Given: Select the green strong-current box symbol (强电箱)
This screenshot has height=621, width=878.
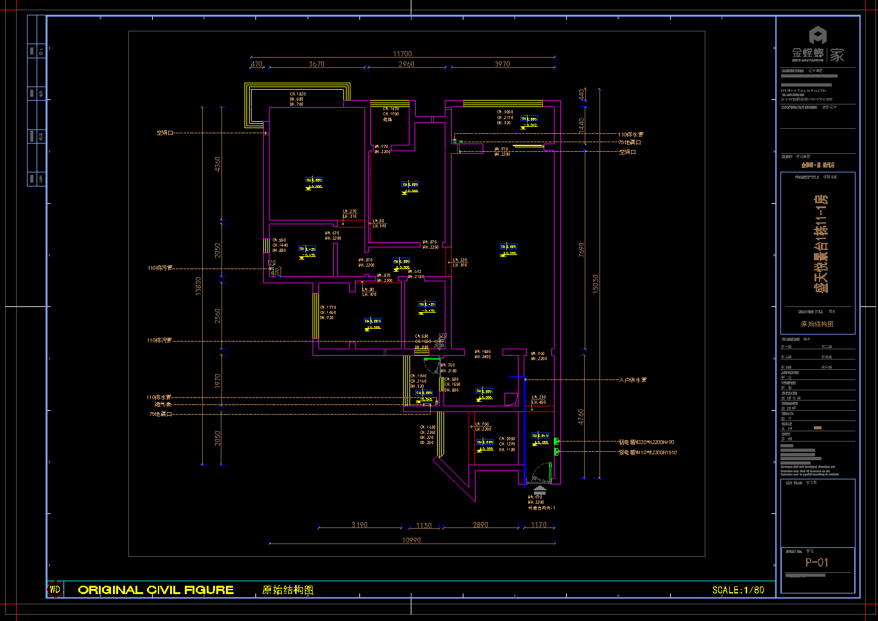Looking at the screenshot, I should (x=556, y=452).
